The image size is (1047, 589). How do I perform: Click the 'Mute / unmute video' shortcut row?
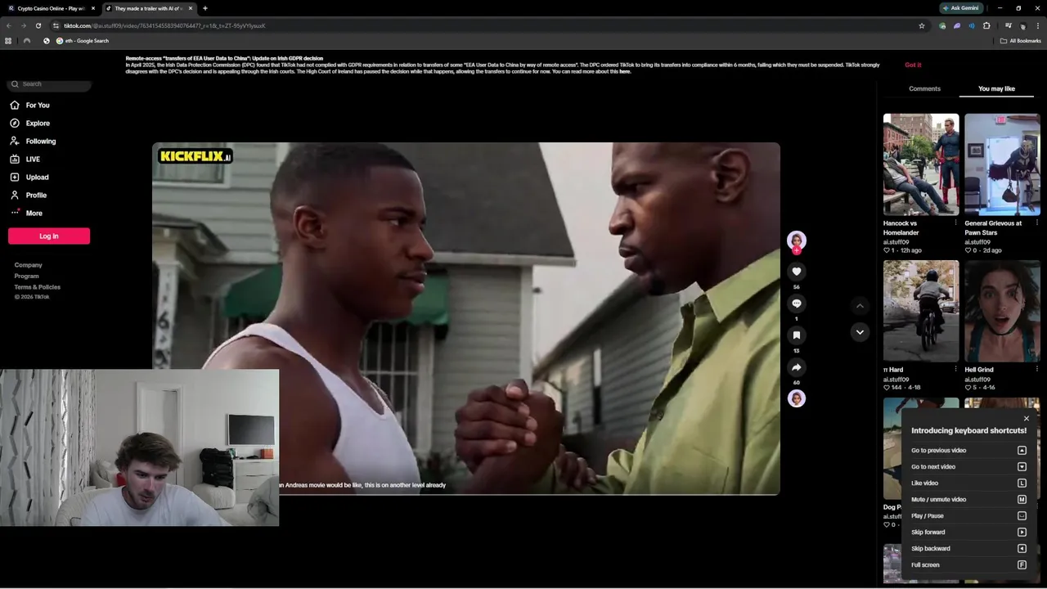(968, 500)
